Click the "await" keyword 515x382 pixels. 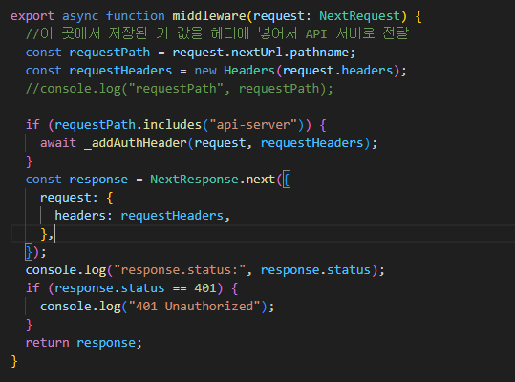(x=58, y=143)
